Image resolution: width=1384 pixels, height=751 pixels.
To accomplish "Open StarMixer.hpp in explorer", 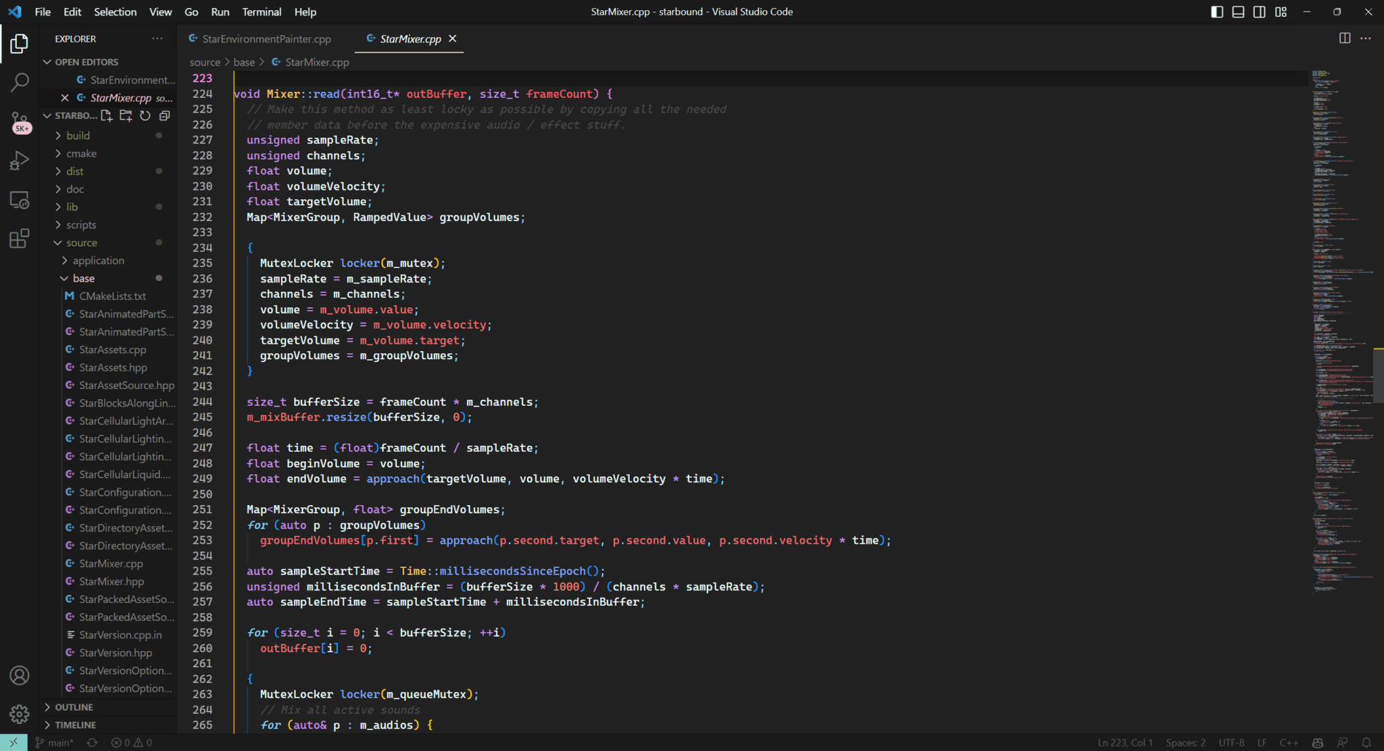I will tap(112, 581).
